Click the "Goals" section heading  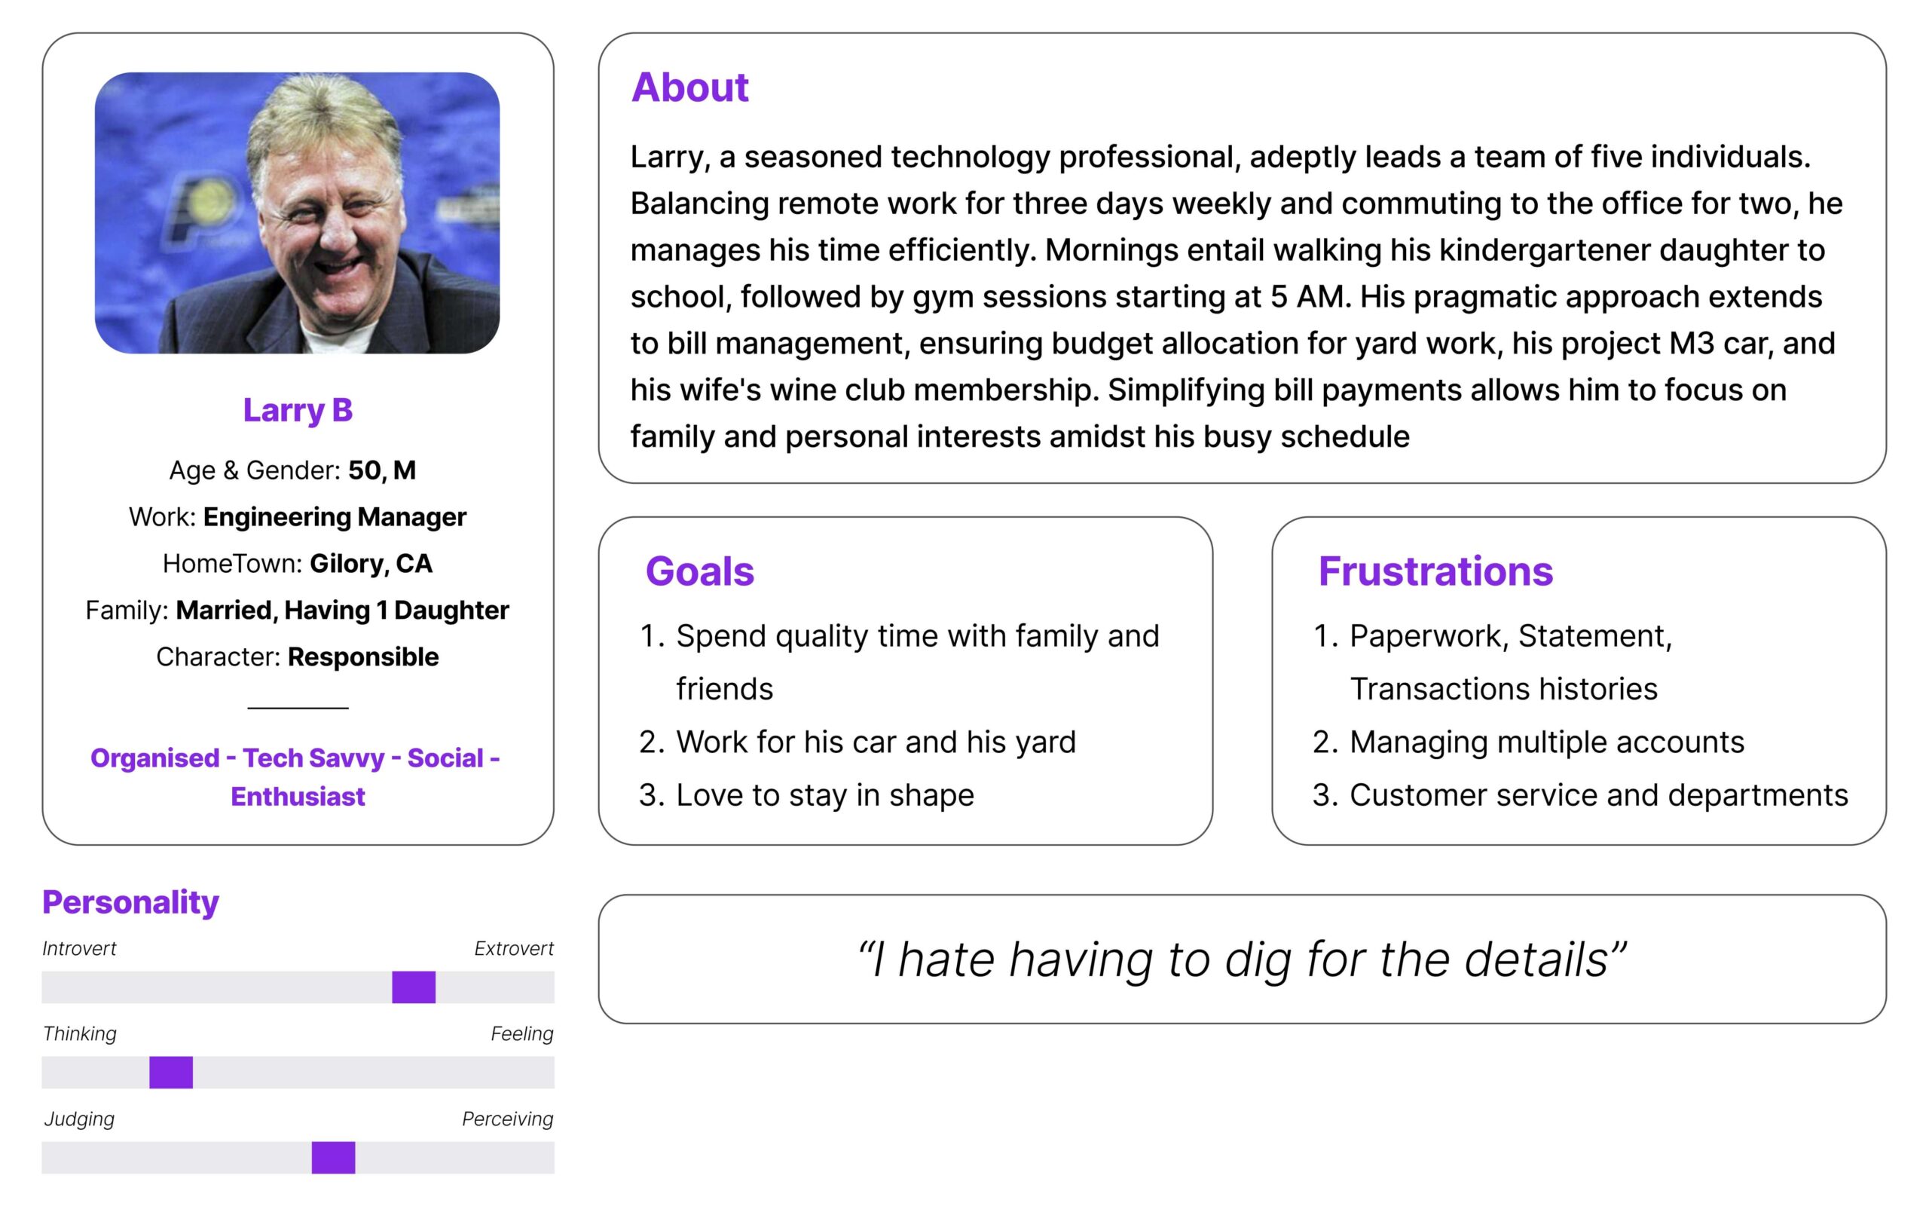point(699,571)
